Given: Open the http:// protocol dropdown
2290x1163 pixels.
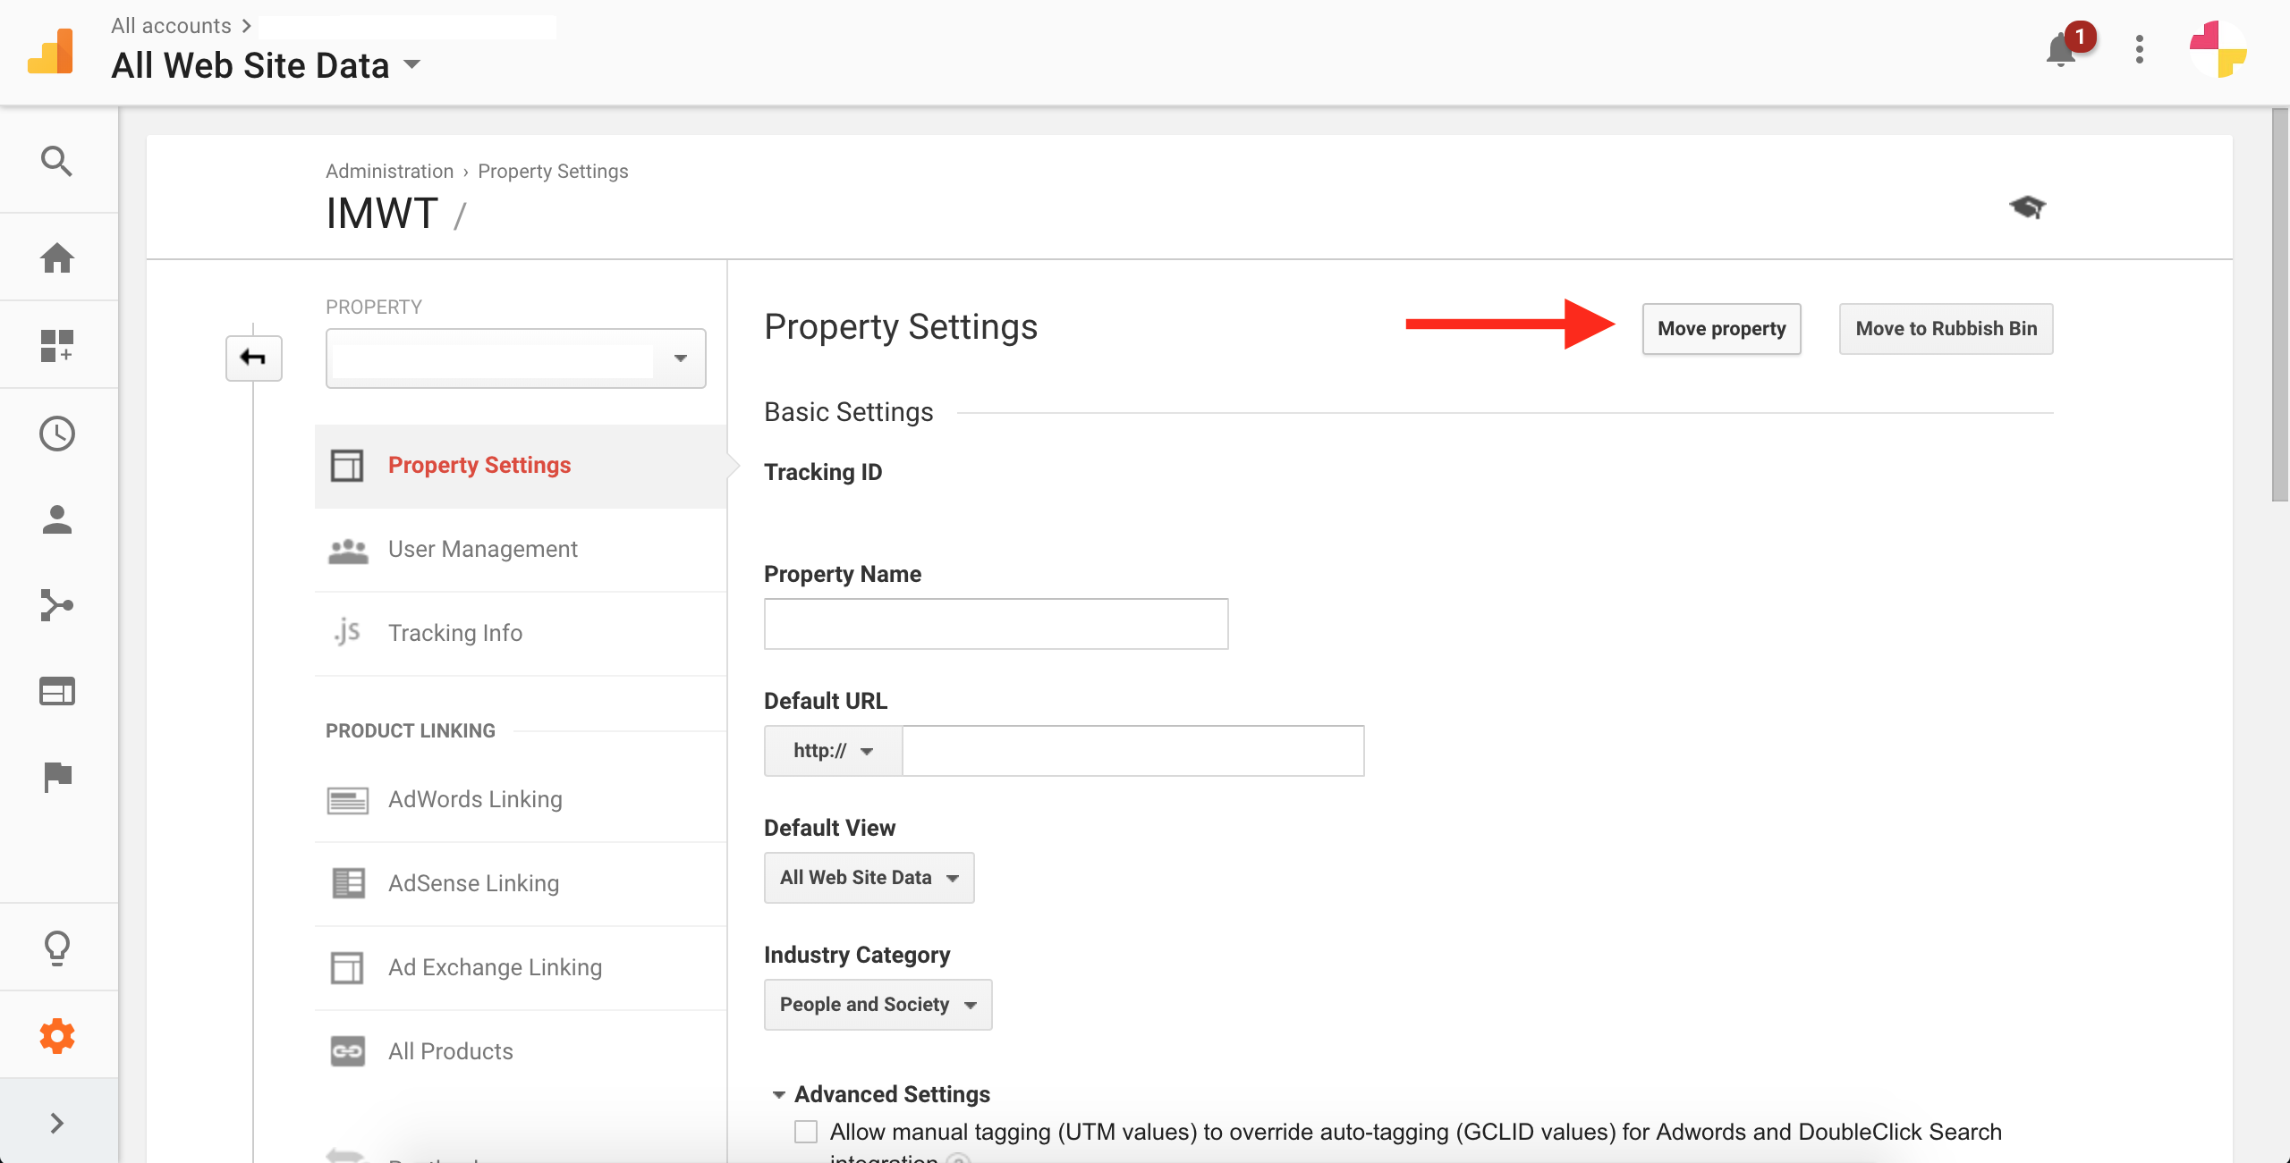Looking at the screenshot, I should 833,751.
